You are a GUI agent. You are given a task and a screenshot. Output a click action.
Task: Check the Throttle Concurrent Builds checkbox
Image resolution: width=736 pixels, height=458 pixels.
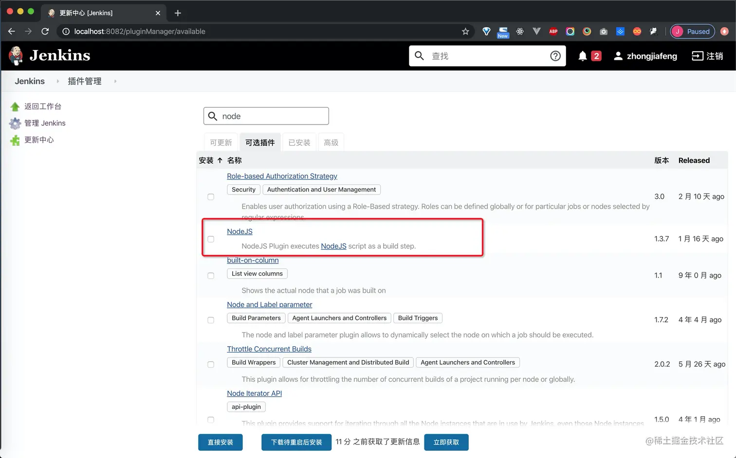[211, 365]
